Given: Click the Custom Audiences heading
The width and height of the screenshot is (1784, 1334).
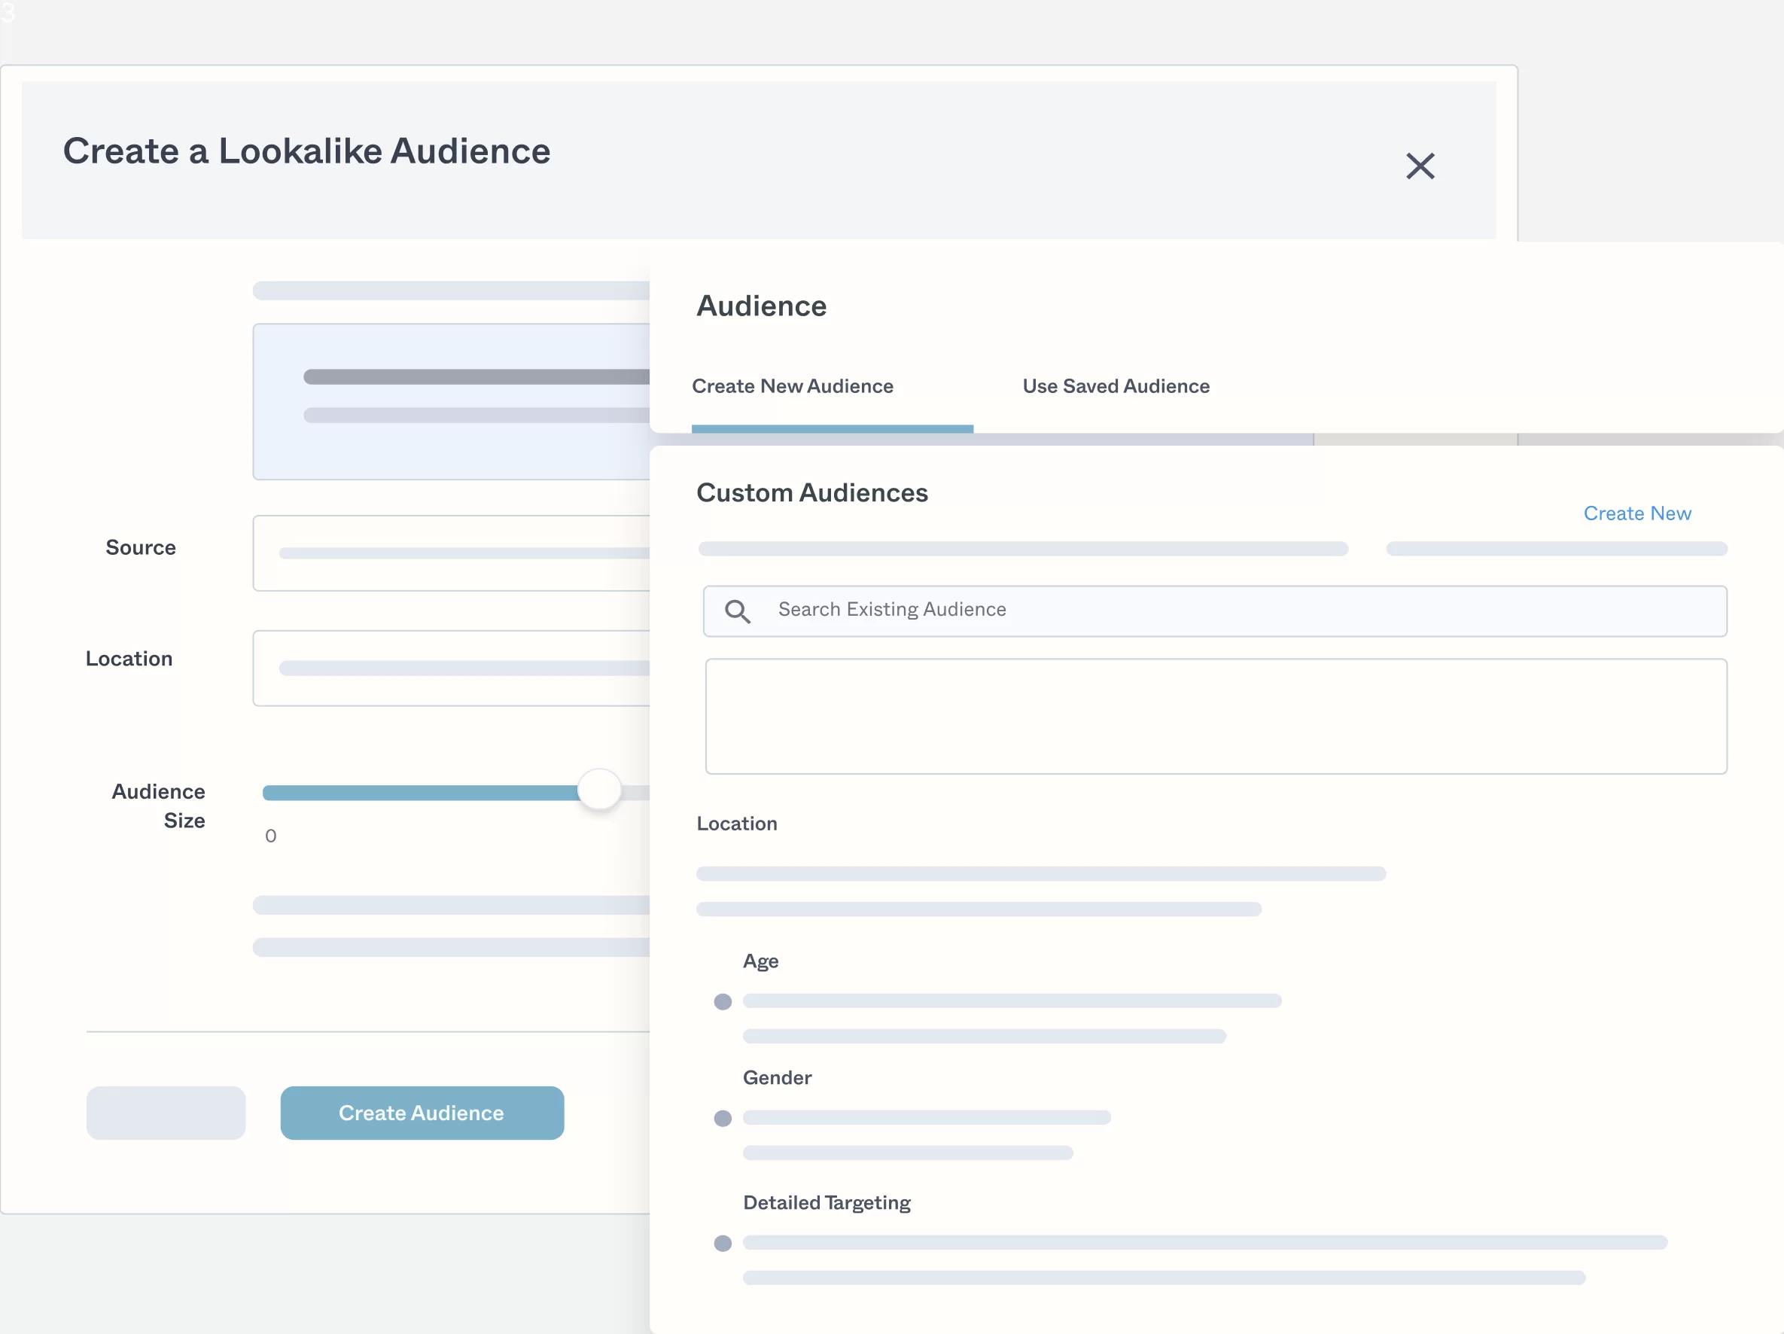Looking at the screenshot, I should [x=811, y=493].
